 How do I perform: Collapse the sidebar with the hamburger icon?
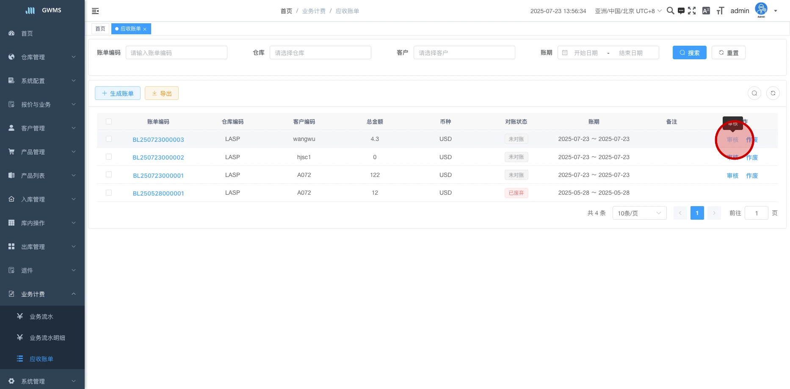[95, 11]
